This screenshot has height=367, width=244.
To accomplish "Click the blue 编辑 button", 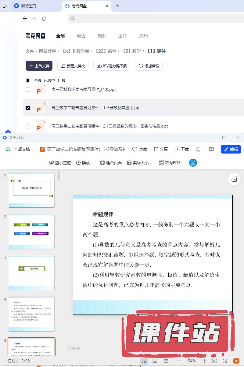I will [231, 149].
